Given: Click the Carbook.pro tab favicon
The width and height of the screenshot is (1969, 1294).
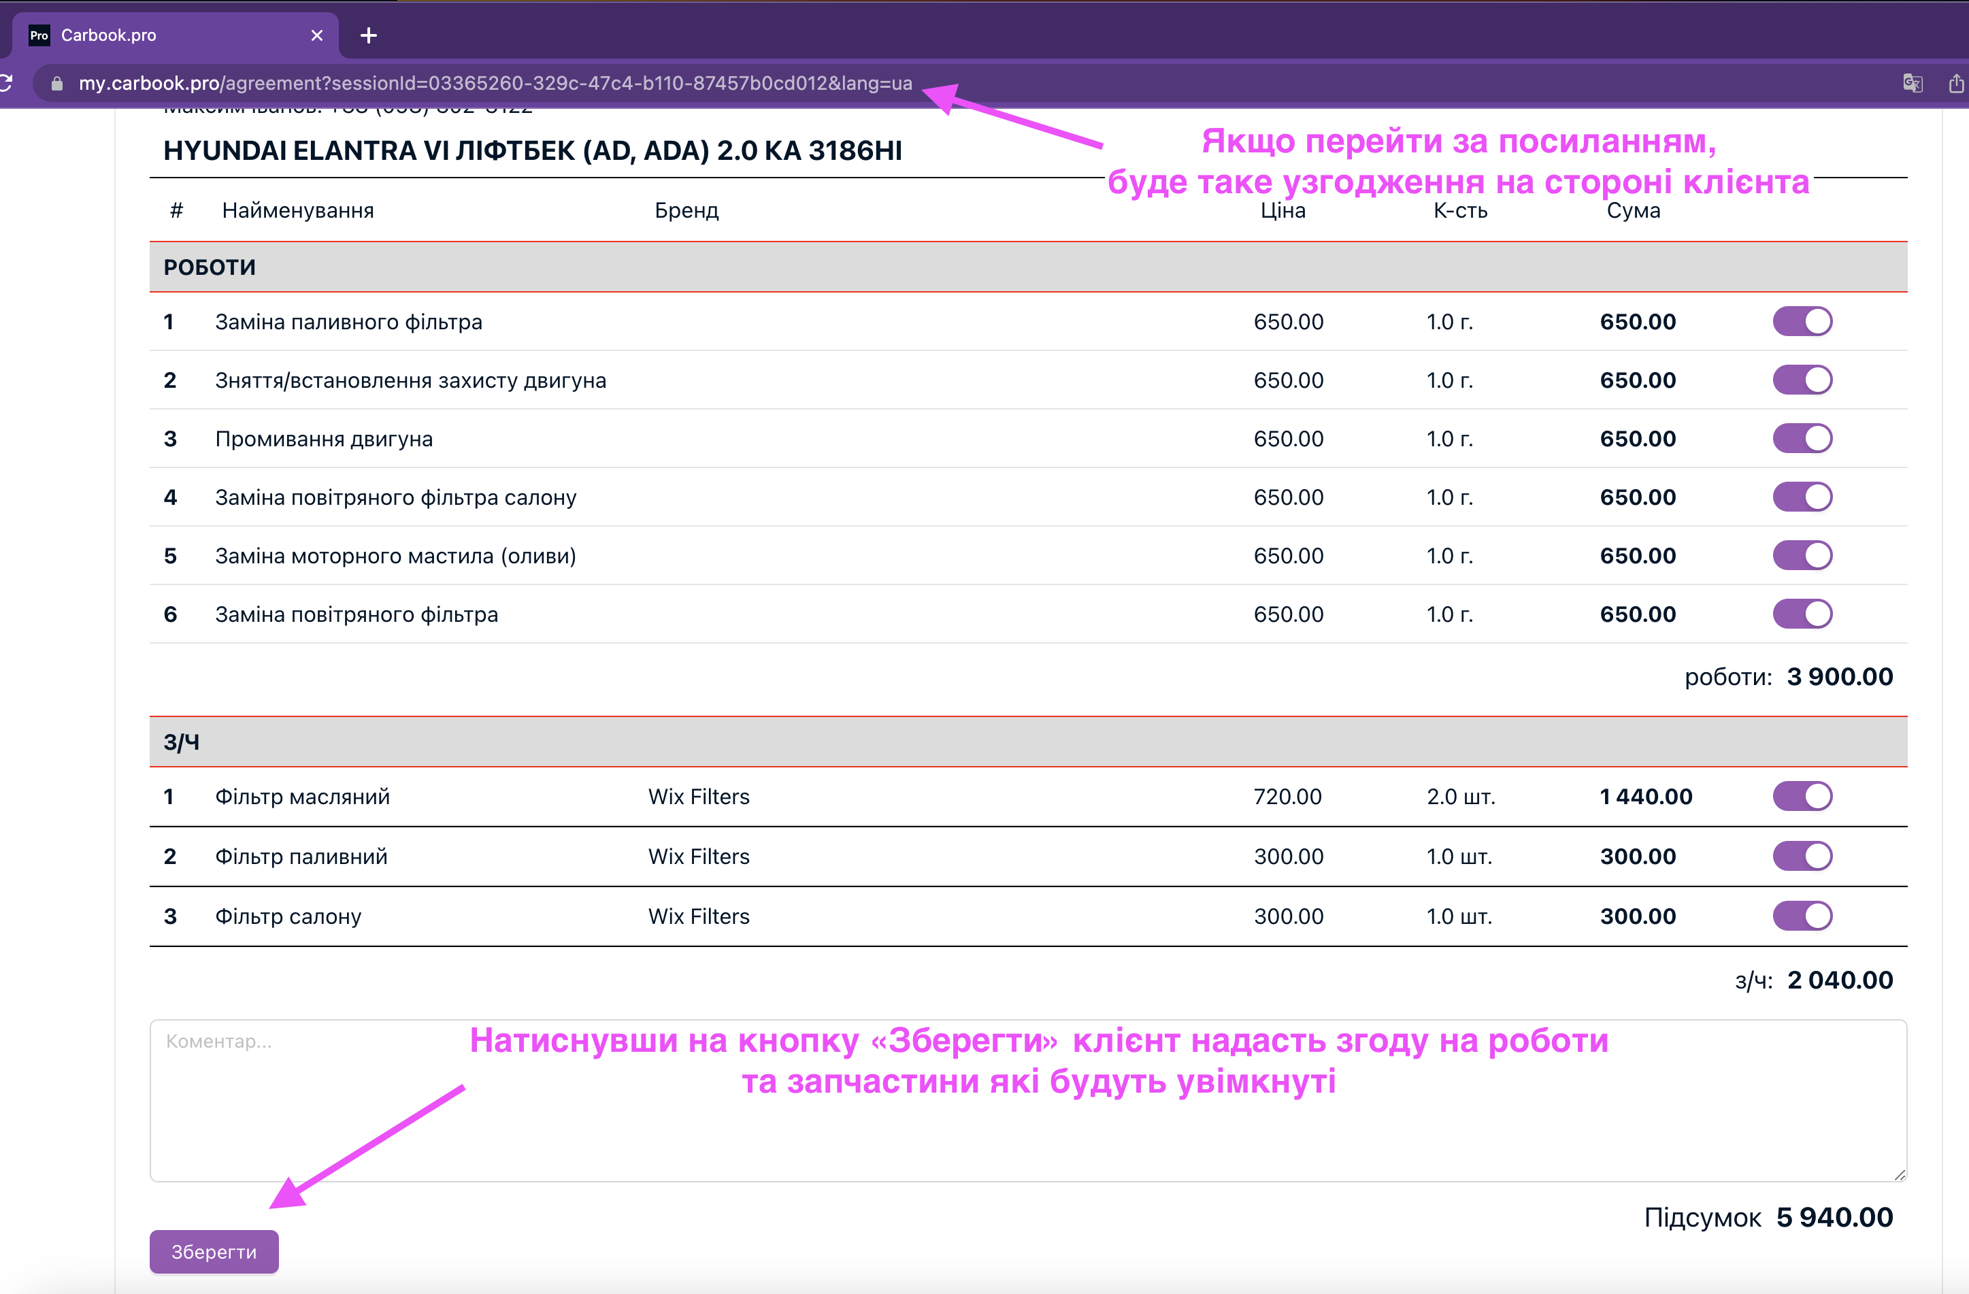Looking at the screenshot, I should [x=39, y=35].
